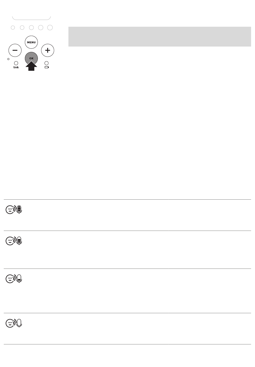Click the plus volume button
This screenshot has width=255, height=367.
pos(48,50)
